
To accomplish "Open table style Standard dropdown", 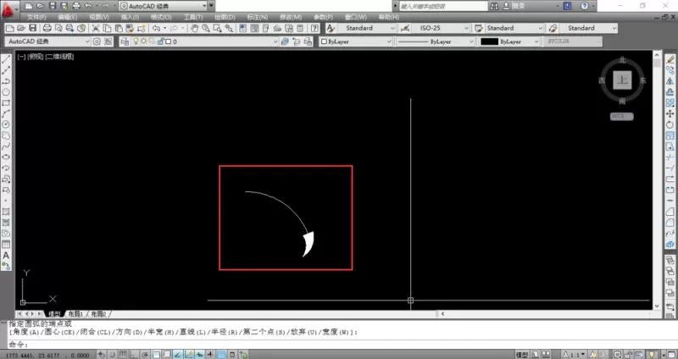I will click(x=514, y=28).
